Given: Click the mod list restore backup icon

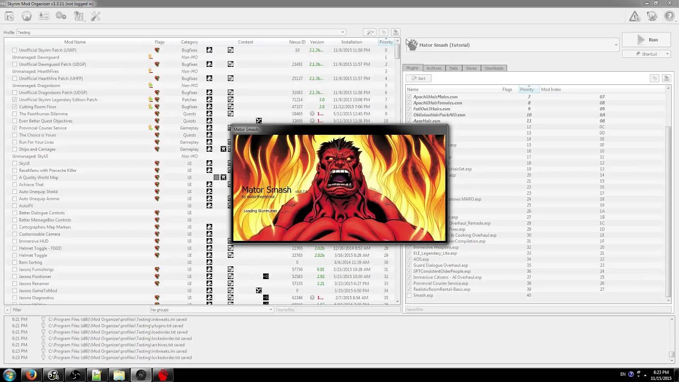Looking at the screenshot, I should [x=384, y=32].
